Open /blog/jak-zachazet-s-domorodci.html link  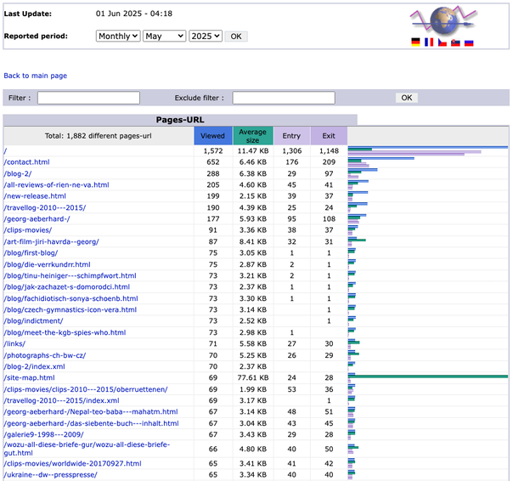pos(67,287)
